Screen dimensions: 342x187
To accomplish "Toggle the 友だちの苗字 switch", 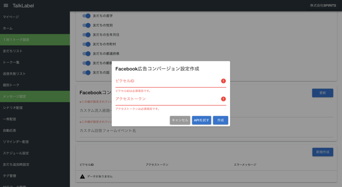I will click(87, 16).
